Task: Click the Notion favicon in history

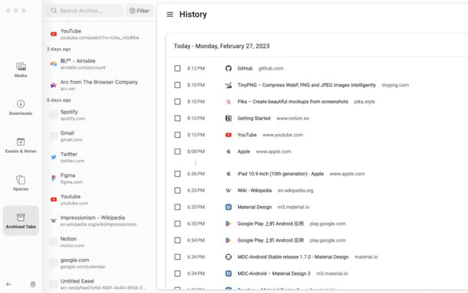Action: [228, 118]
